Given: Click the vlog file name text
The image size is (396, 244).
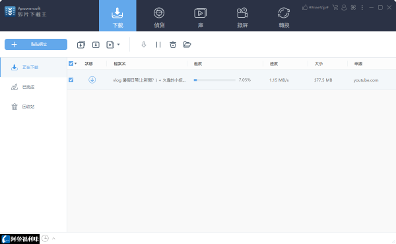Looking at the screenshot, I should [149, 80].
